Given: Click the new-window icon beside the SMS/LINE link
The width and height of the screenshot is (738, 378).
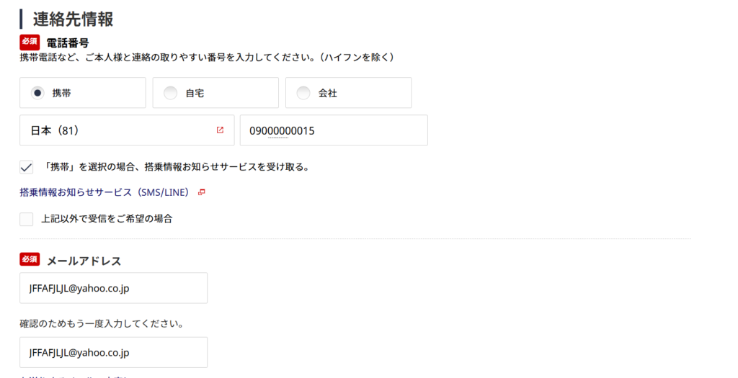Looking at the screenshot, I should coord(202,192).
